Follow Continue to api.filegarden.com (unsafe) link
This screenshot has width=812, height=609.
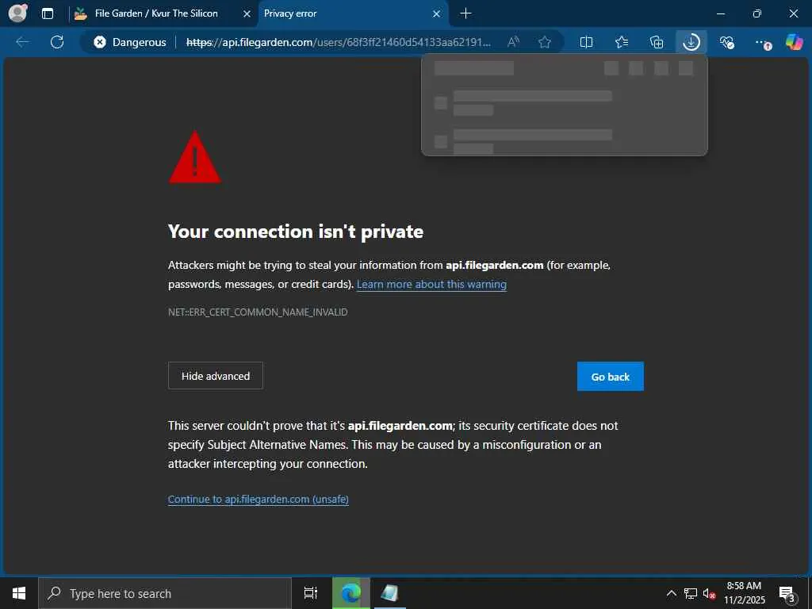[259, 500]
